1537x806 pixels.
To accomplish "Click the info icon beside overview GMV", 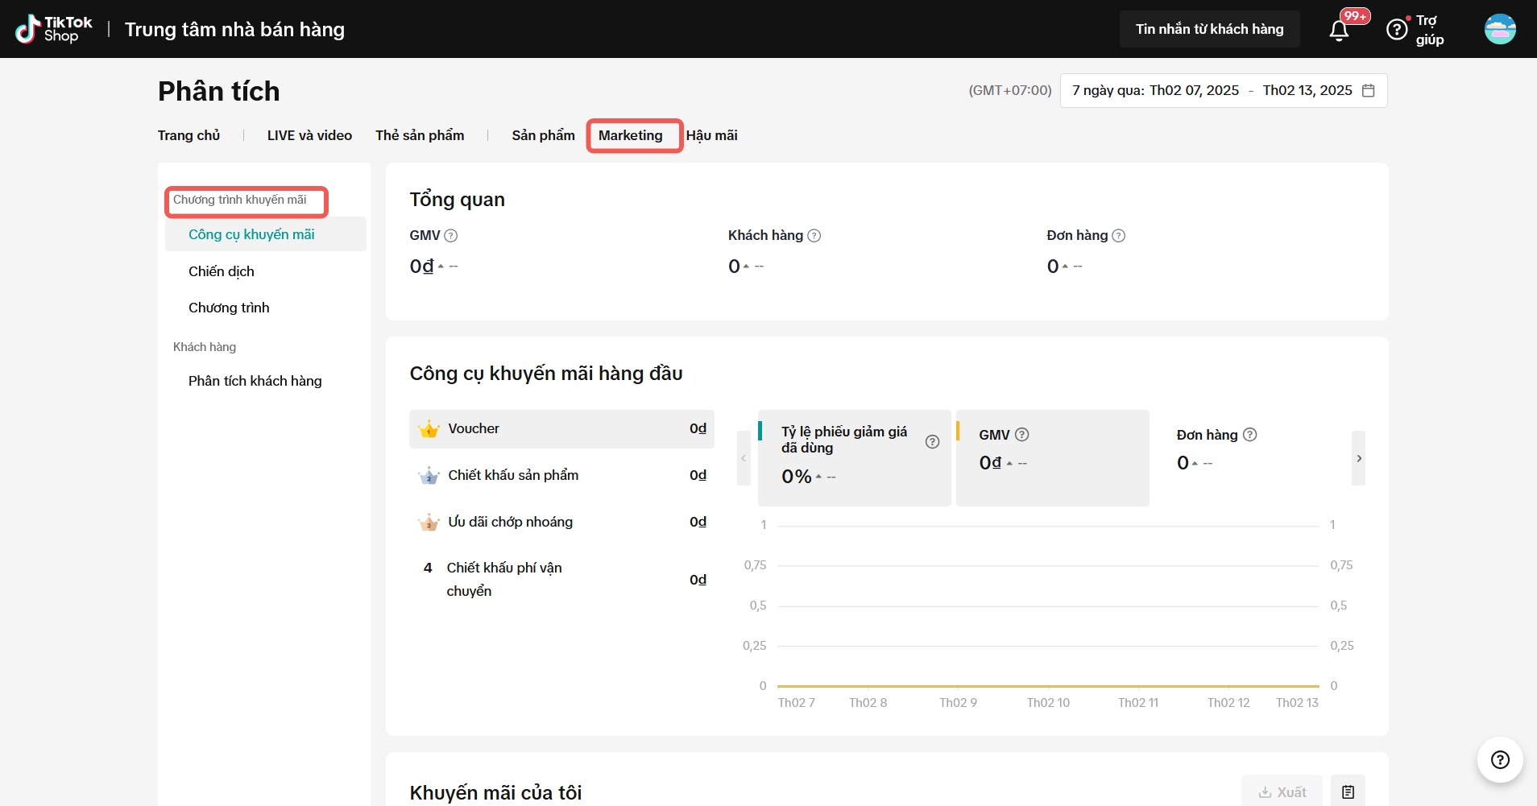I will point(451,236).
